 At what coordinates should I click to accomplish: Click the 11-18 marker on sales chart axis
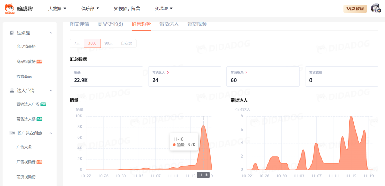[x=204, y=175]
